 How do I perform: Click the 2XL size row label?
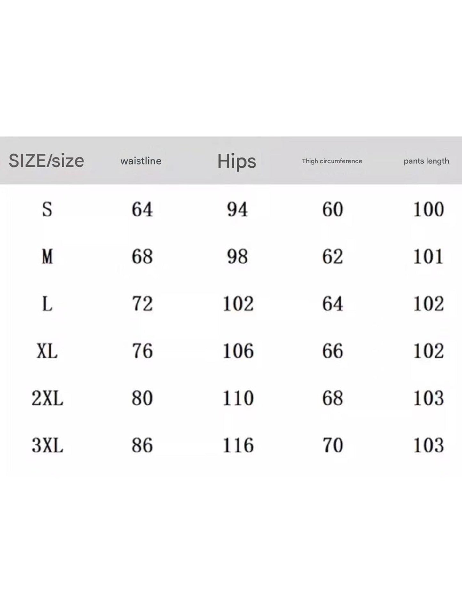(47, 398)
